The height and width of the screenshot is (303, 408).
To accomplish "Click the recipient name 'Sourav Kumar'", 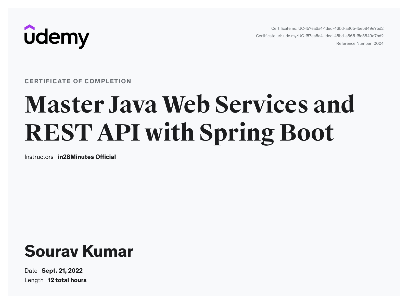I will (79, 251).
